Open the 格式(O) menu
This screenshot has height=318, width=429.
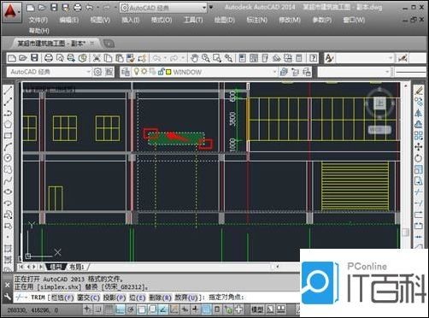[162, 20]
